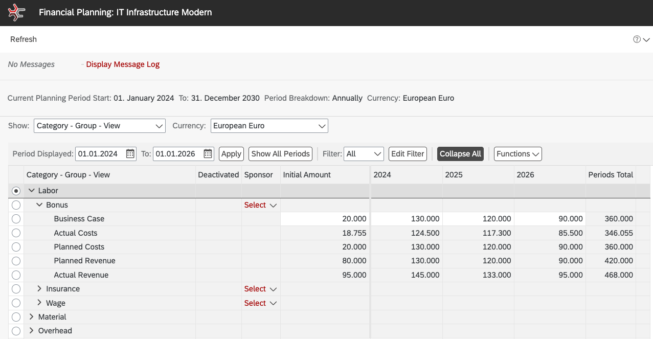Open calendar picker for period start date
The width and height of the screenshot is (653, 339).
(x=130, y=154)
